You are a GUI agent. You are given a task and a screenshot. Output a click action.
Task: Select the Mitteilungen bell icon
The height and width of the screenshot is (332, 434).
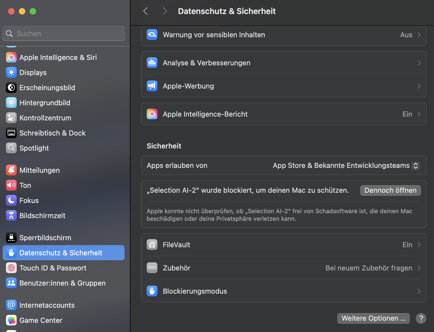11,170
